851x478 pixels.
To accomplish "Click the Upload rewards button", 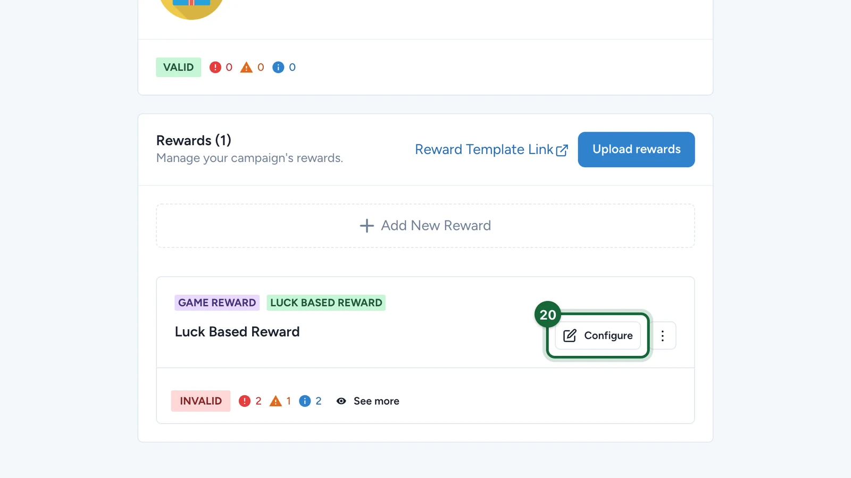I will point(636,149).
